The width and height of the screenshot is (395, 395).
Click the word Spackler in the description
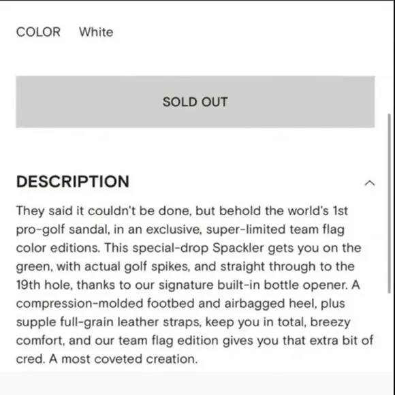click(x=238, y=248)
